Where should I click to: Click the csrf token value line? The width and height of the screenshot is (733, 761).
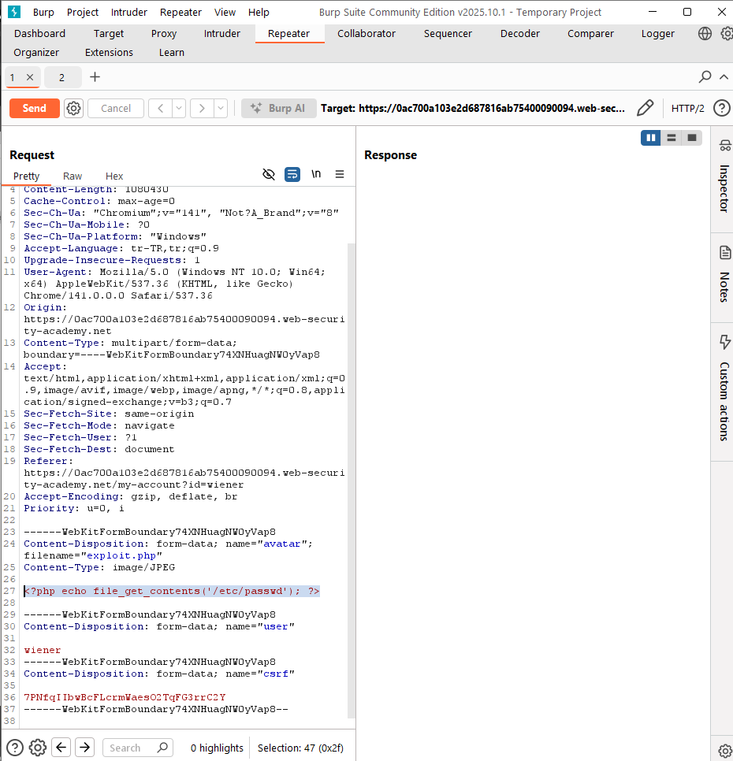(x=125, y=697)
